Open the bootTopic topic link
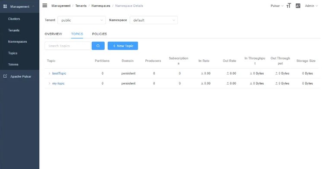323x169 pixels. coord(59,73)
